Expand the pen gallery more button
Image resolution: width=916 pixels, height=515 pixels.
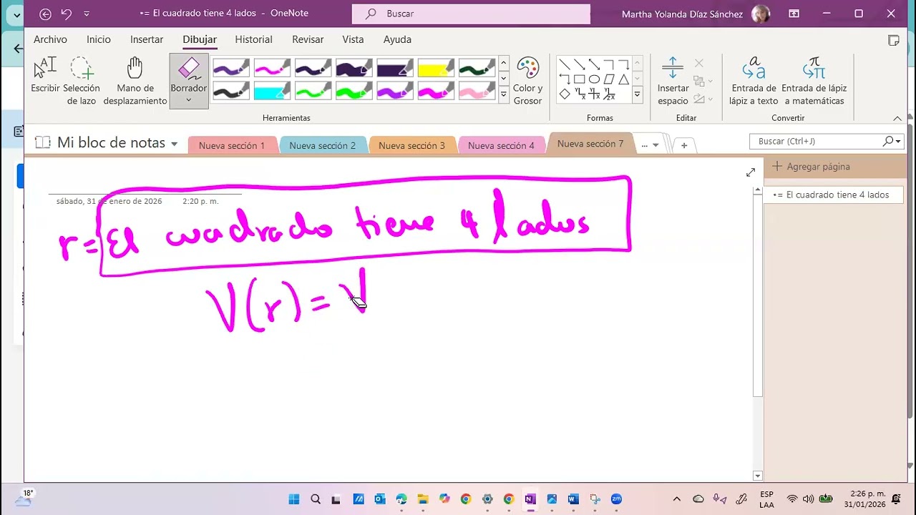click(504, 94)
